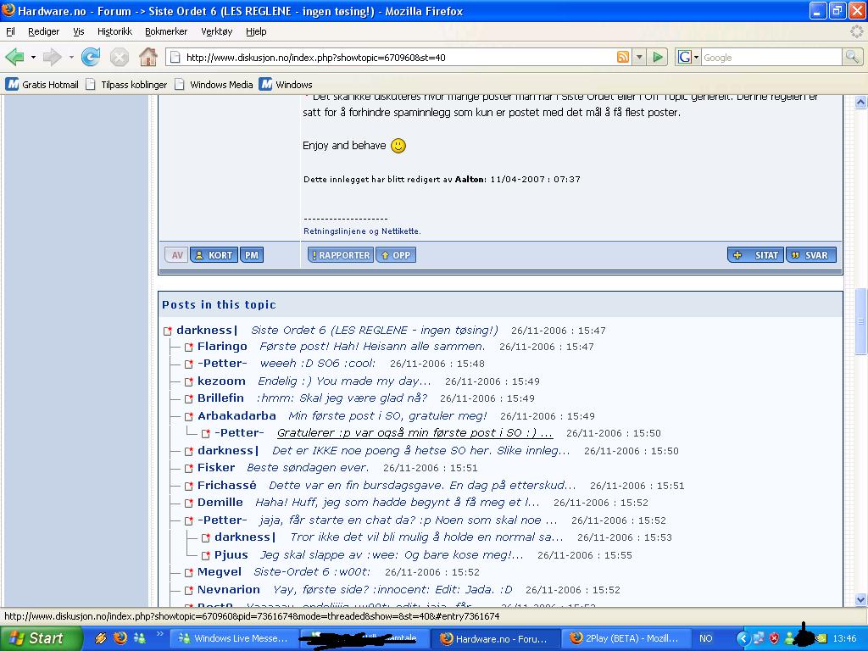Click the page scrollbar down arrow
This screenshot has height=651, width=868.
tap(860, 599)
